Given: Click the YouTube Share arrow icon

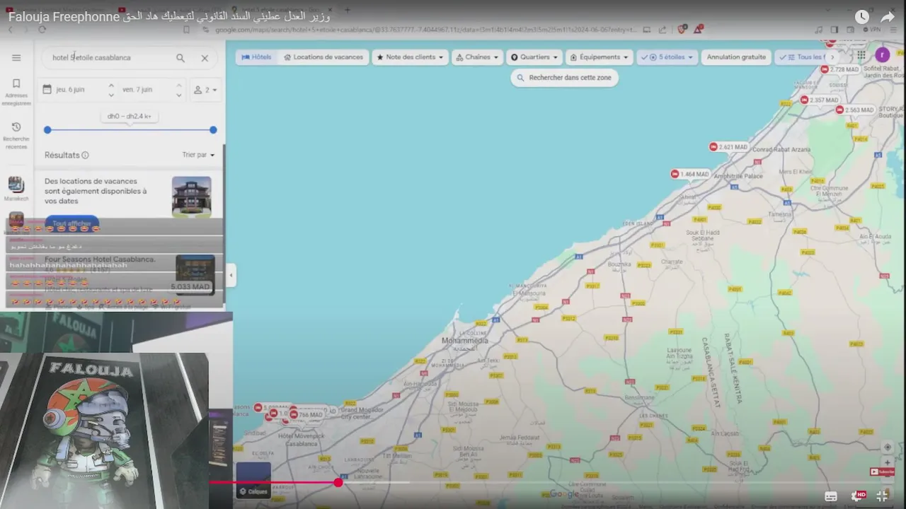Looking at the screenshot, I should tap(888, 17).
